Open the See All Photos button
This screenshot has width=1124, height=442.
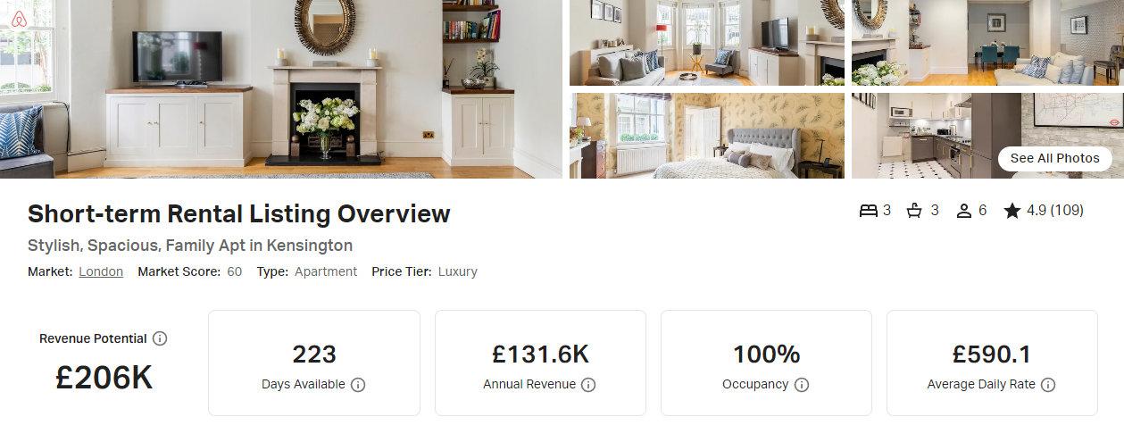click(x=1055, y=158)
